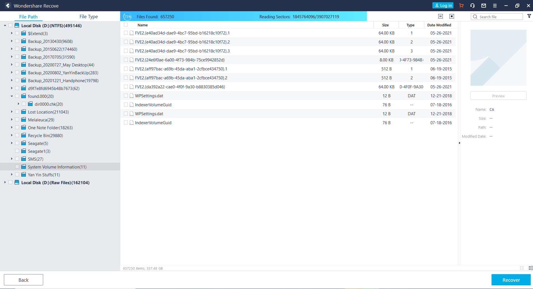Click file icon of first WPSettings.dat

point(131,96)
